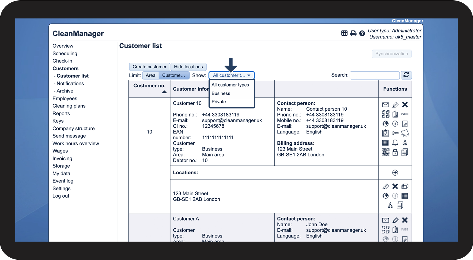The image size is (473, 260).
Task: Open Notifications under Customers
Action: [x=70, y=84]
